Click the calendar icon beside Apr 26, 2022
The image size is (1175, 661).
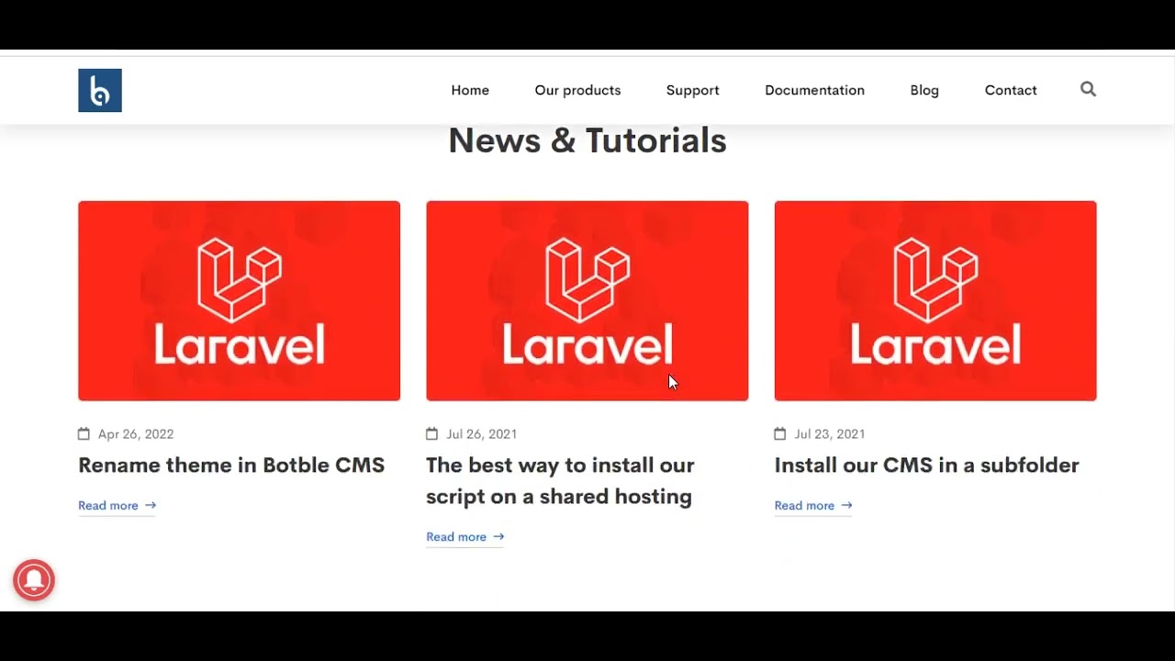pos(84,433)
